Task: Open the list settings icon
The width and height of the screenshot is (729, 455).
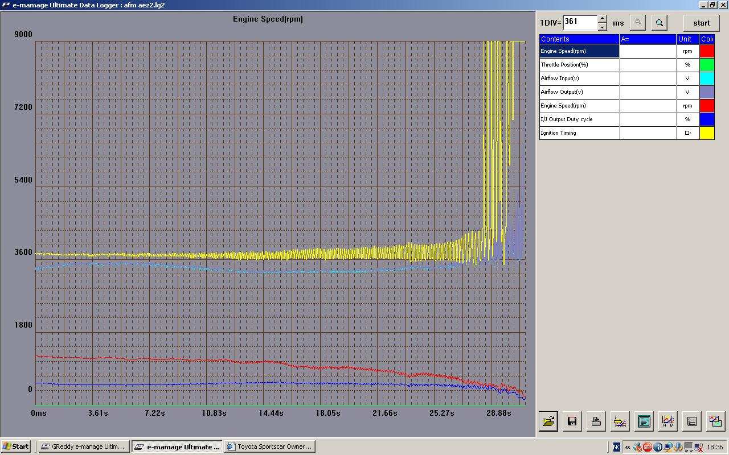Action: (691, 421)
